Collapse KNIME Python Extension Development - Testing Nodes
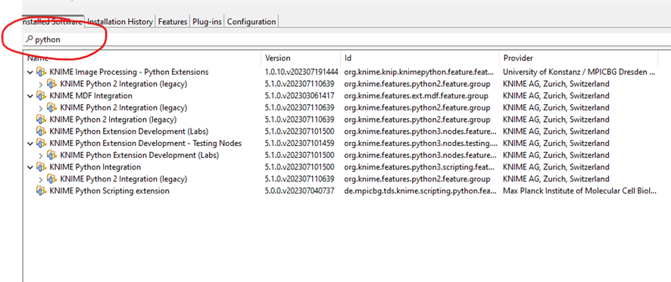Screen dimensions: 671x282 (x=30, y=144)
